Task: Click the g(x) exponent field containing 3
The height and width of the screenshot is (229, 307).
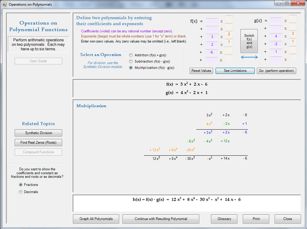Action: 293,34
